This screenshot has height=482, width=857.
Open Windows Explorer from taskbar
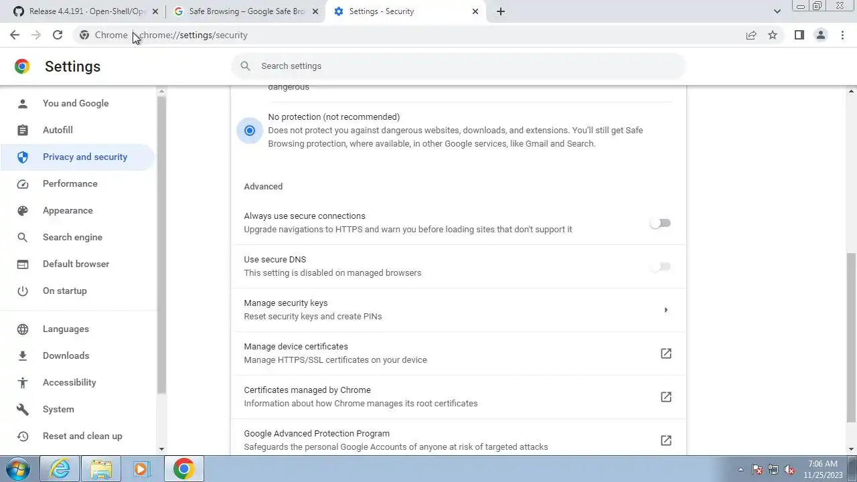tap(101, 469)
